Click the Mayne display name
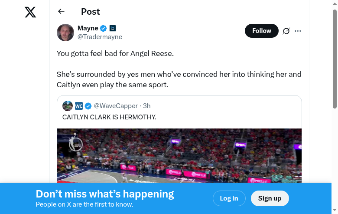This screenshot has height=214, width=338. 88,28
